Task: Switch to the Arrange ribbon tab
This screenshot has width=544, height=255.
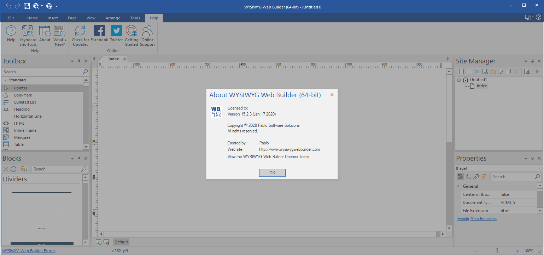Action: (113, 18)
